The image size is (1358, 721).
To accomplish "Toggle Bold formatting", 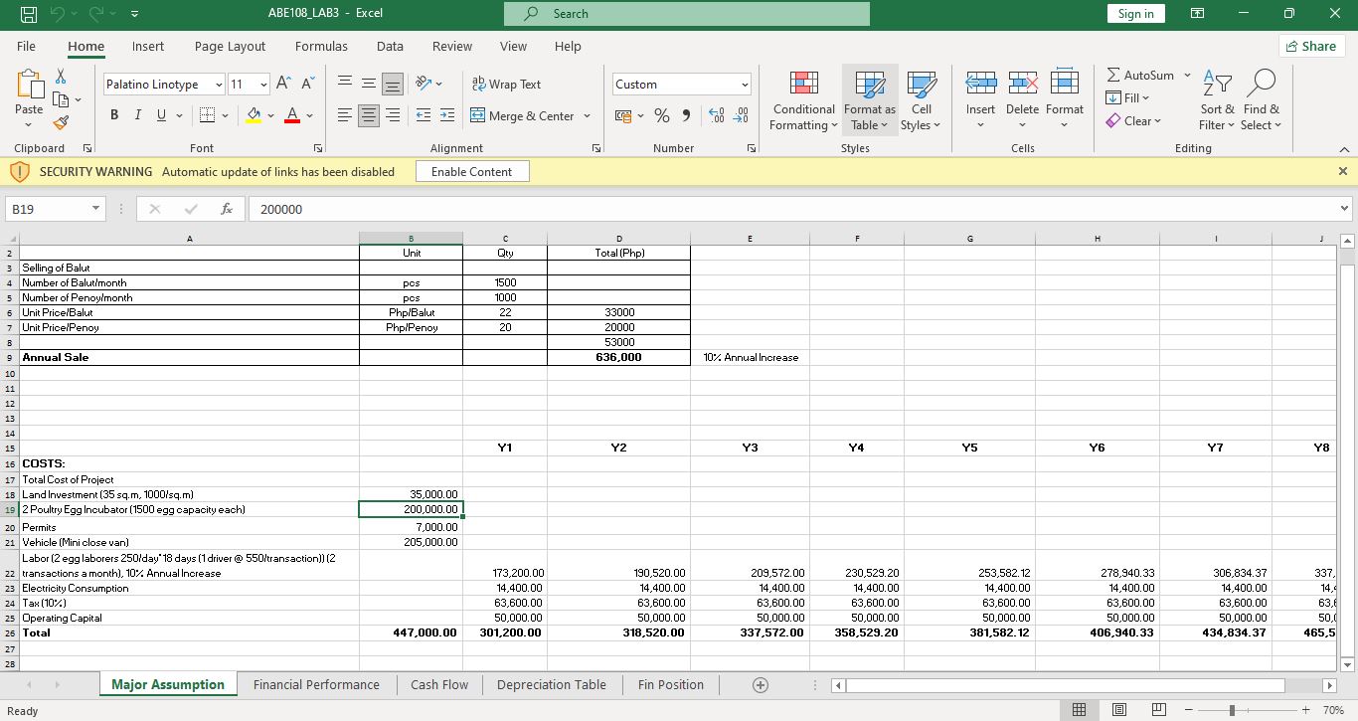I will (x=115, y=116).
